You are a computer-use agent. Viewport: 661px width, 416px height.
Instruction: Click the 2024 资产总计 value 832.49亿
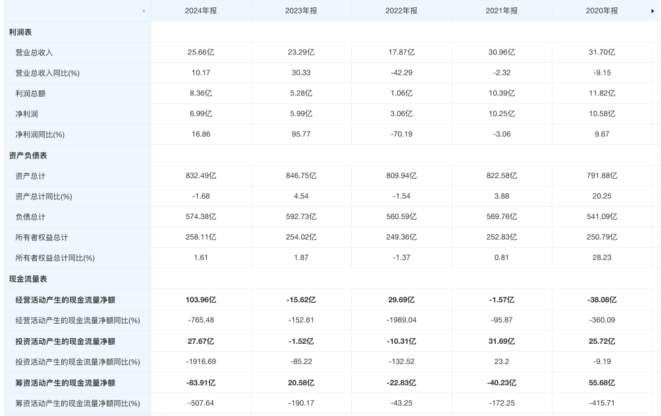201,176
